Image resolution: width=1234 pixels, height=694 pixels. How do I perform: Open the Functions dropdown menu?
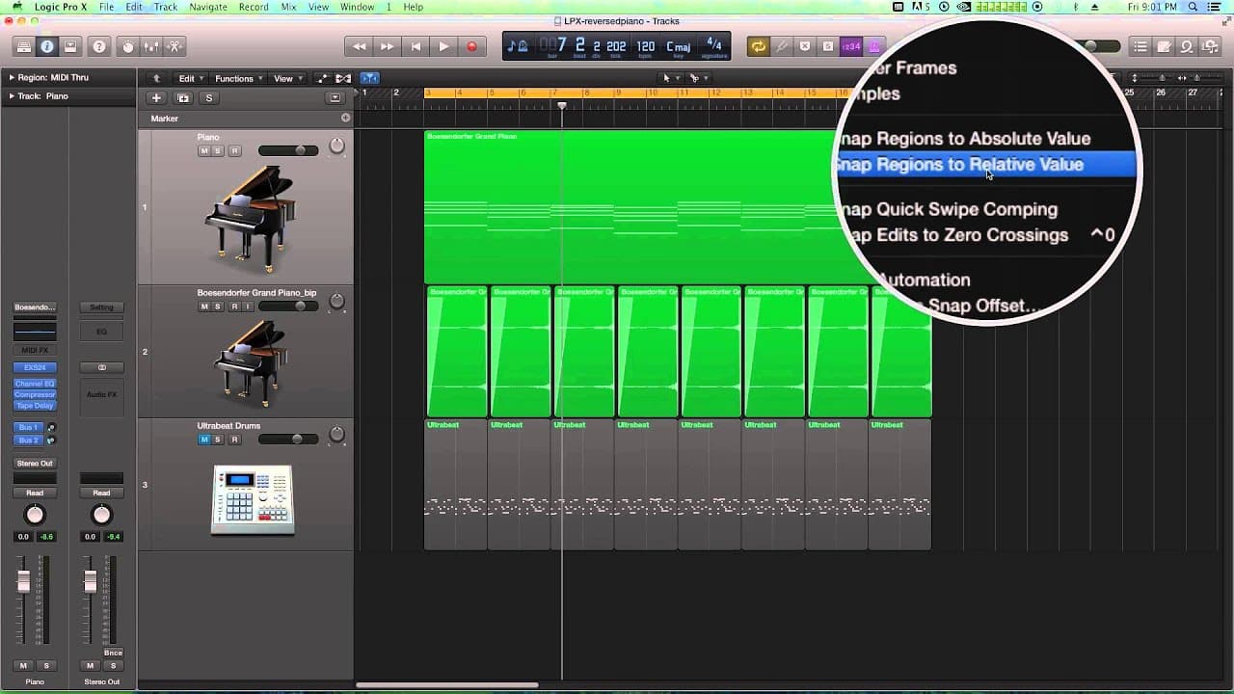pos(237,78)
